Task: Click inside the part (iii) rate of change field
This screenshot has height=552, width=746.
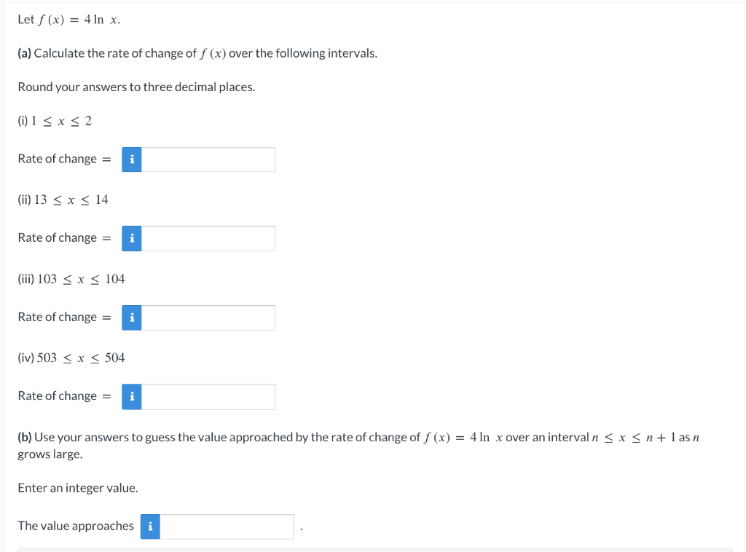Action: click(x=208, y=318)
